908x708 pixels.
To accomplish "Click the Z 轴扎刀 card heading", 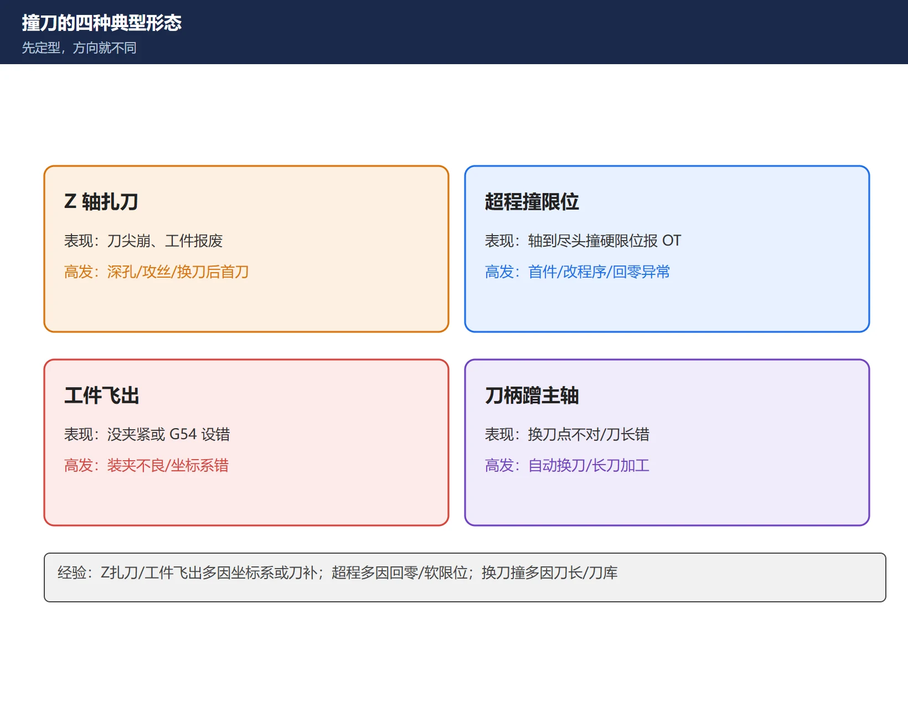I will point(101,202).
